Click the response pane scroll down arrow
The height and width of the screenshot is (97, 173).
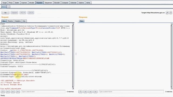tap(172, 88)
